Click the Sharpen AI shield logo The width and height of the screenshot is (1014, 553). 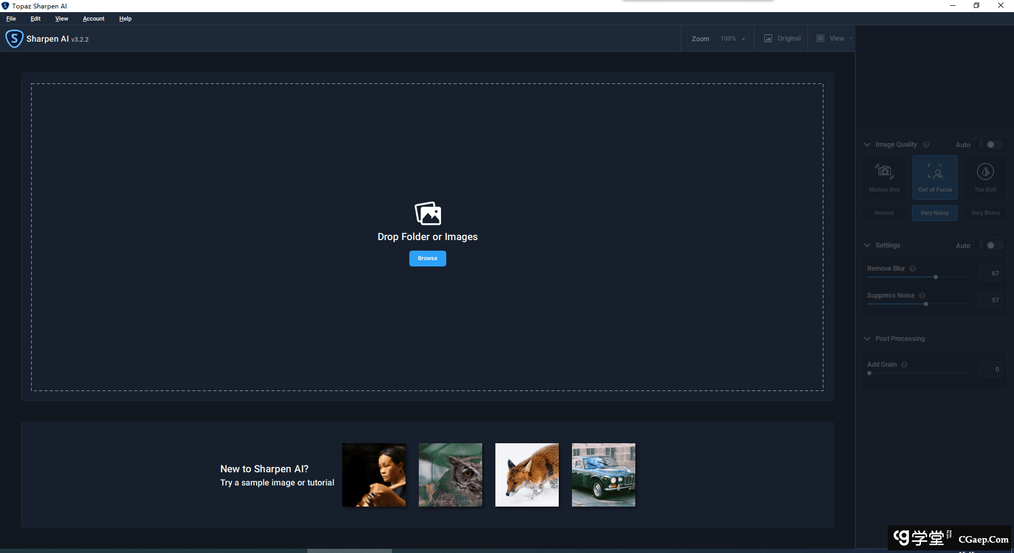pyautogui.click(x=14, y=39)
